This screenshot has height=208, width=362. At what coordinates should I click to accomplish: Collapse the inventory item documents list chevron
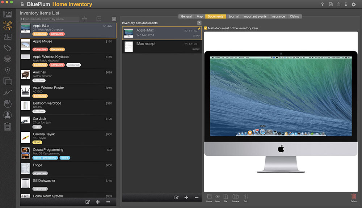click(x=199, y=22)
